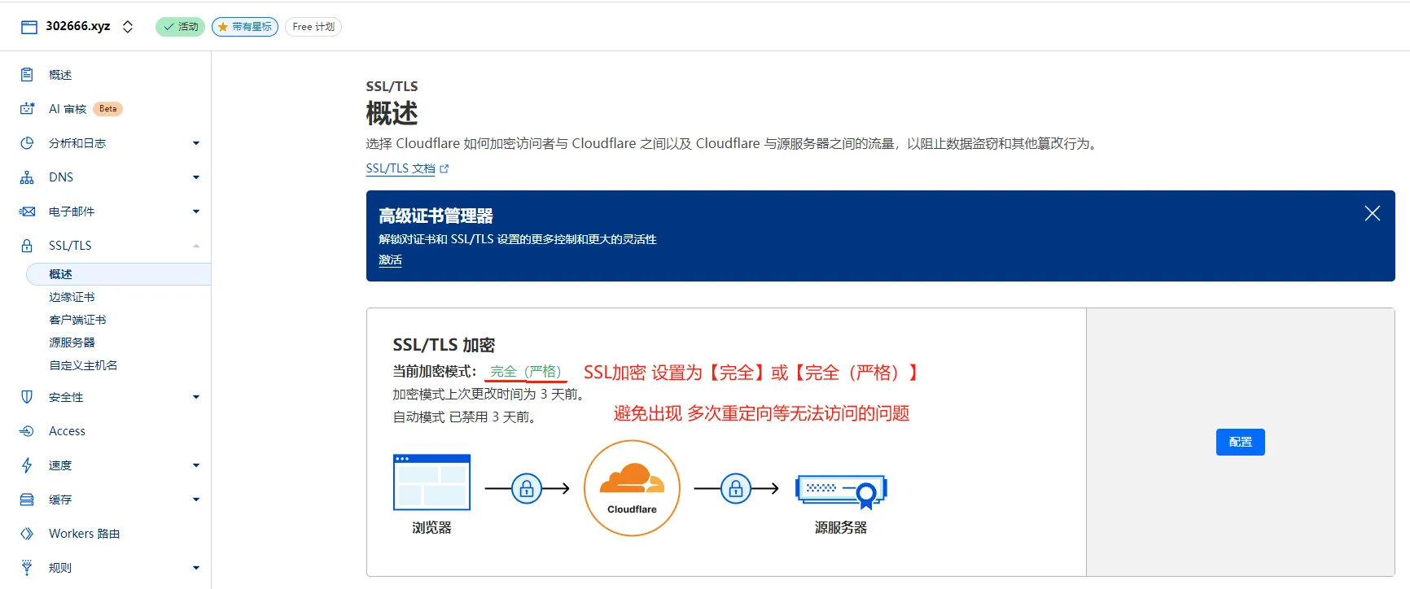Click the 加密模式上次更改时间为 3 天前 text

[488, 395]
